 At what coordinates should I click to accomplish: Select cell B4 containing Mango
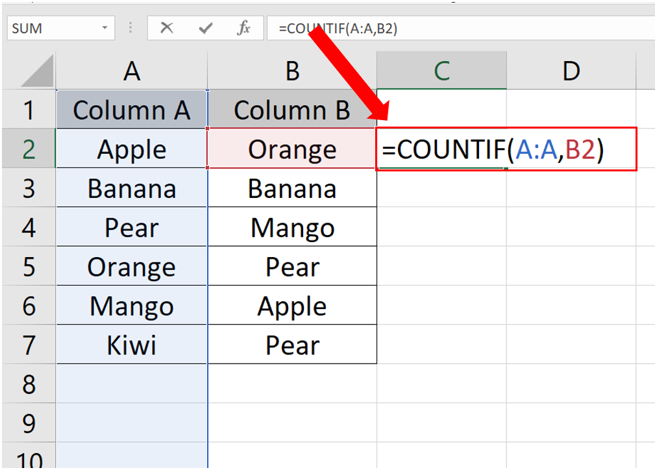pos(291,227)
